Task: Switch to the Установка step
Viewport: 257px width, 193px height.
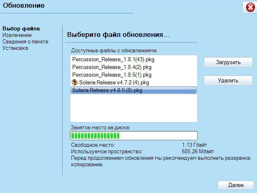Action: 15,48
